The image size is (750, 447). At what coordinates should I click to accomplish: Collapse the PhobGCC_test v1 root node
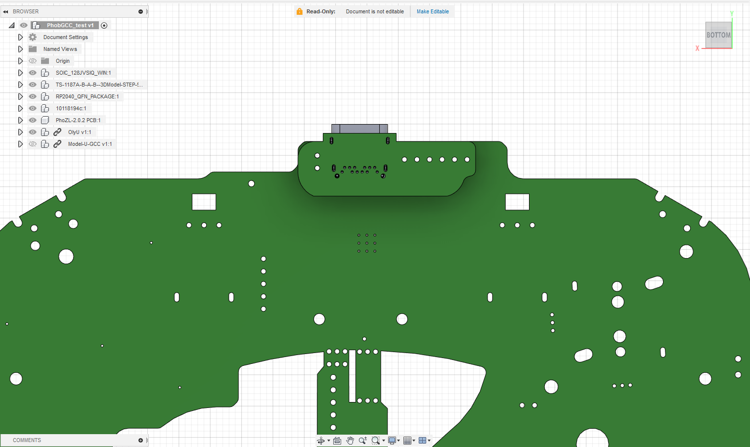[x=11, y=25]
